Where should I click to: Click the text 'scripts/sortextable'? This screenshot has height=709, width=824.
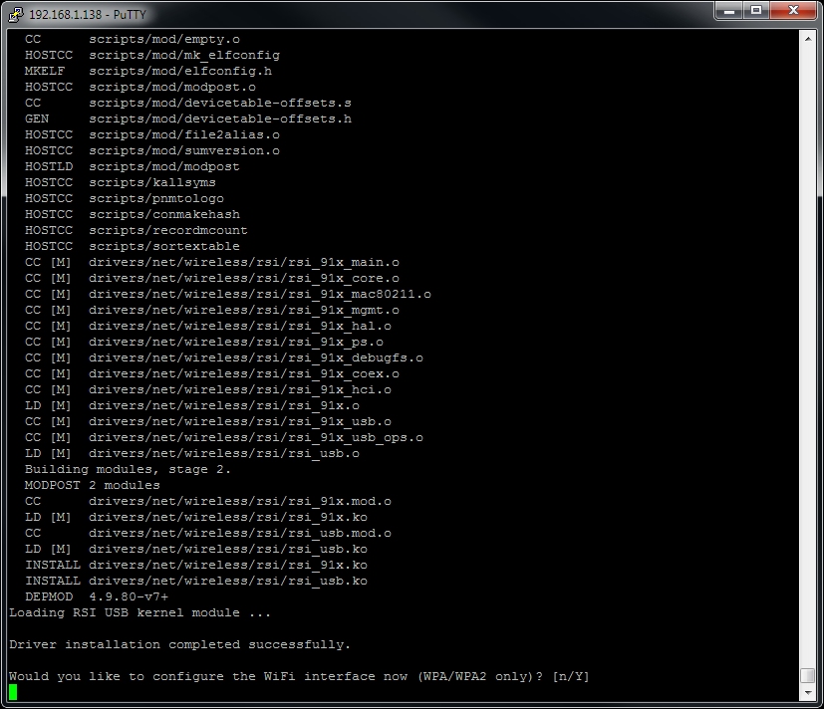[164, 246]
